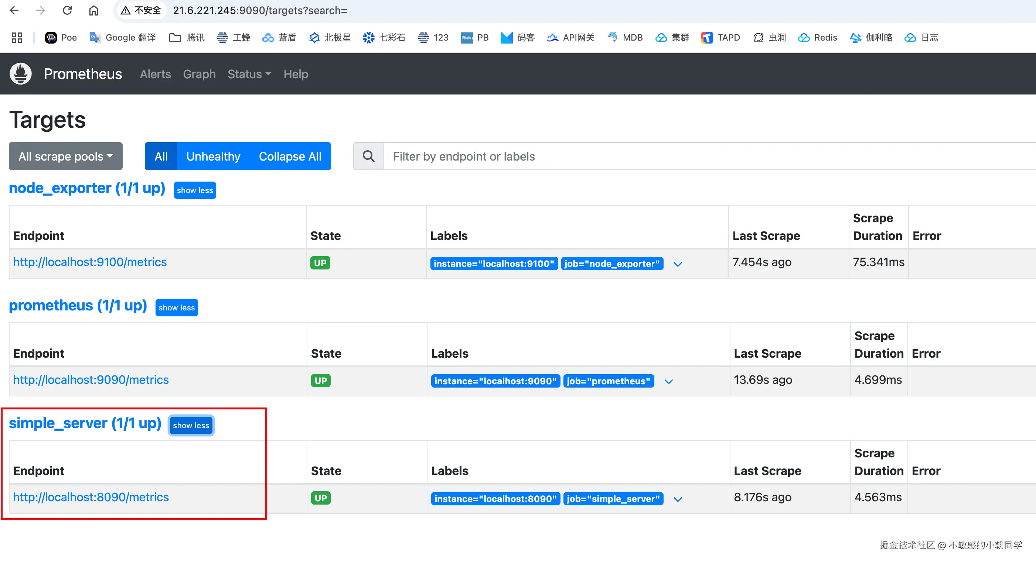Expand labels chevron for localhost:9100 target
This screenshot has width=1036, height=564.
[678, 264]
